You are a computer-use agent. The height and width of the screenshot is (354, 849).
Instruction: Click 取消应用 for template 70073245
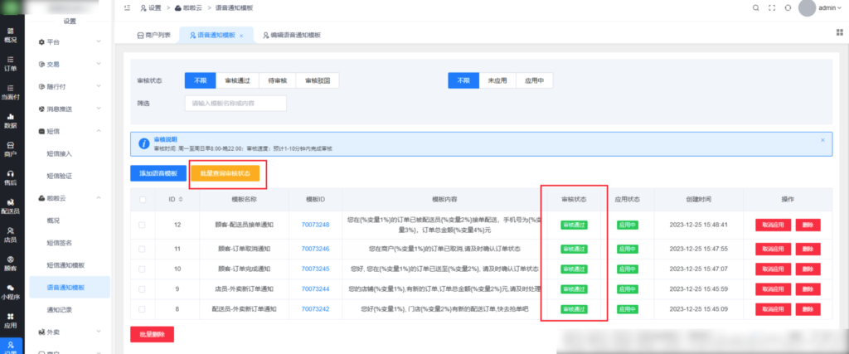click(x=774, y=269)
